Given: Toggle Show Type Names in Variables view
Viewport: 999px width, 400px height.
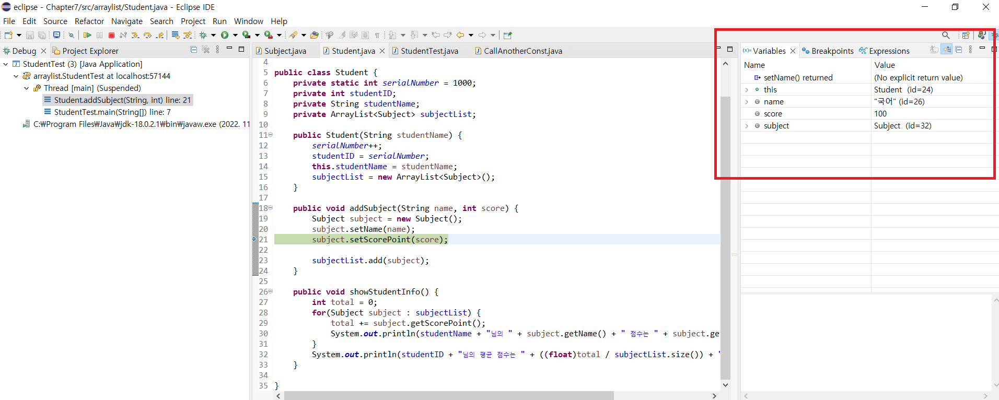Looking at the screenshot, I should (x=934, y=50).
